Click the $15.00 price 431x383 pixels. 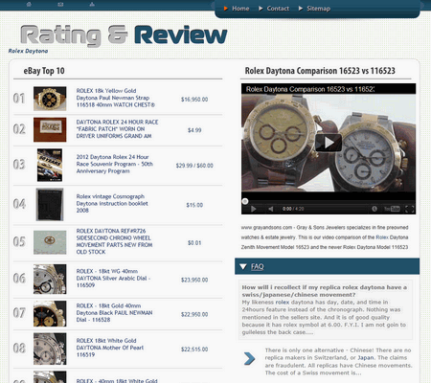point(194,205)
